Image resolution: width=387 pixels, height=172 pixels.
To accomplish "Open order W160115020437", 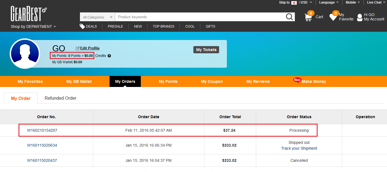I will [x=42, y=160].
